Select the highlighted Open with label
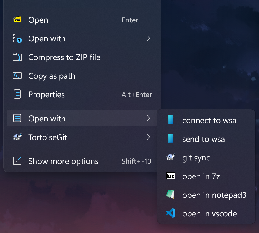 [47, 119]
